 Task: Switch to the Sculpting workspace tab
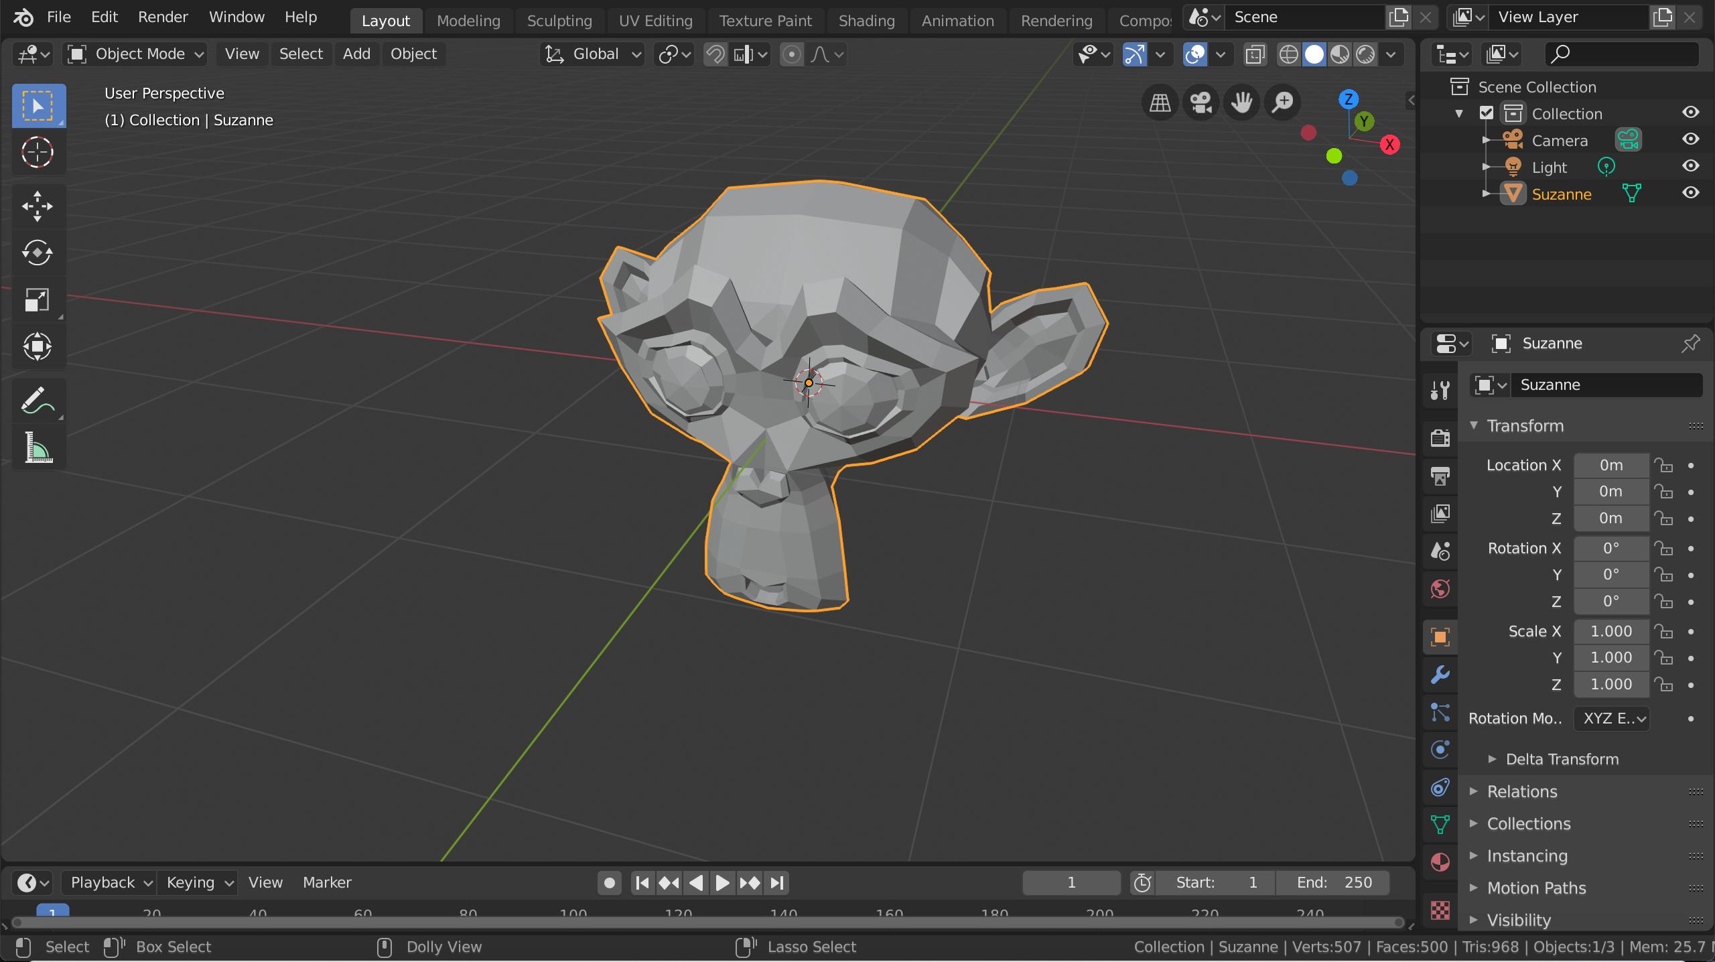pyautogui.click(x=559, y=21)
